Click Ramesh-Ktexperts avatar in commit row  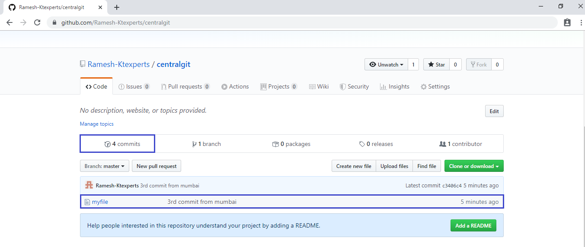tap(89, 185)
